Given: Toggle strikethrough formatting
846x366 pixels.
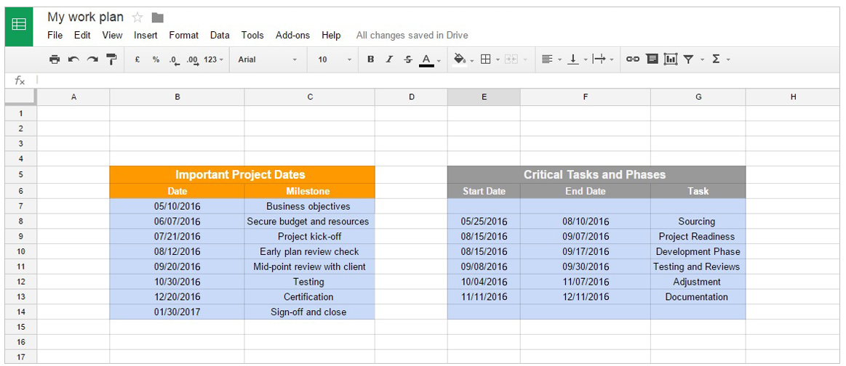Looking at the screenshot, I should (408, 60).
